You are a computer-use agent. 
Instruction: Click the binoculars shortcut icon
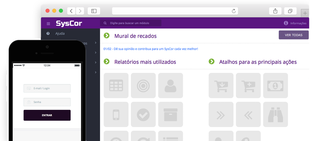pos(275,114)
